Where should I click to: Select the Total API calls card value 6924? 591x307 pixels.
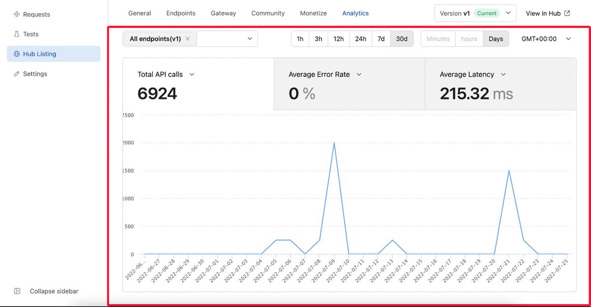157,93
